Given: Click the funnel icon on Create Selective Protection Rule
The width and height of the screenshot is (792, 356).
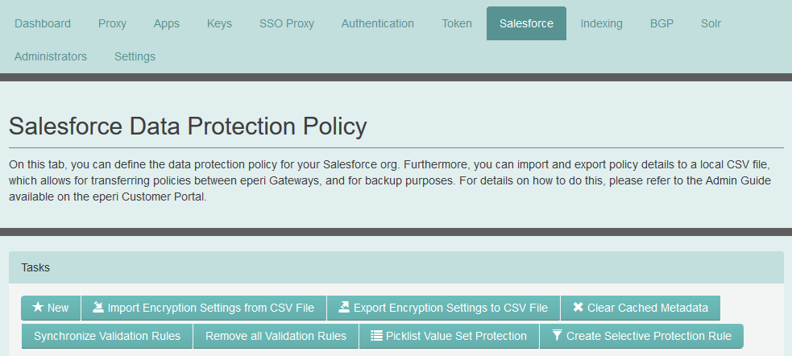Looking at the screenshot, I should point(557,335).
